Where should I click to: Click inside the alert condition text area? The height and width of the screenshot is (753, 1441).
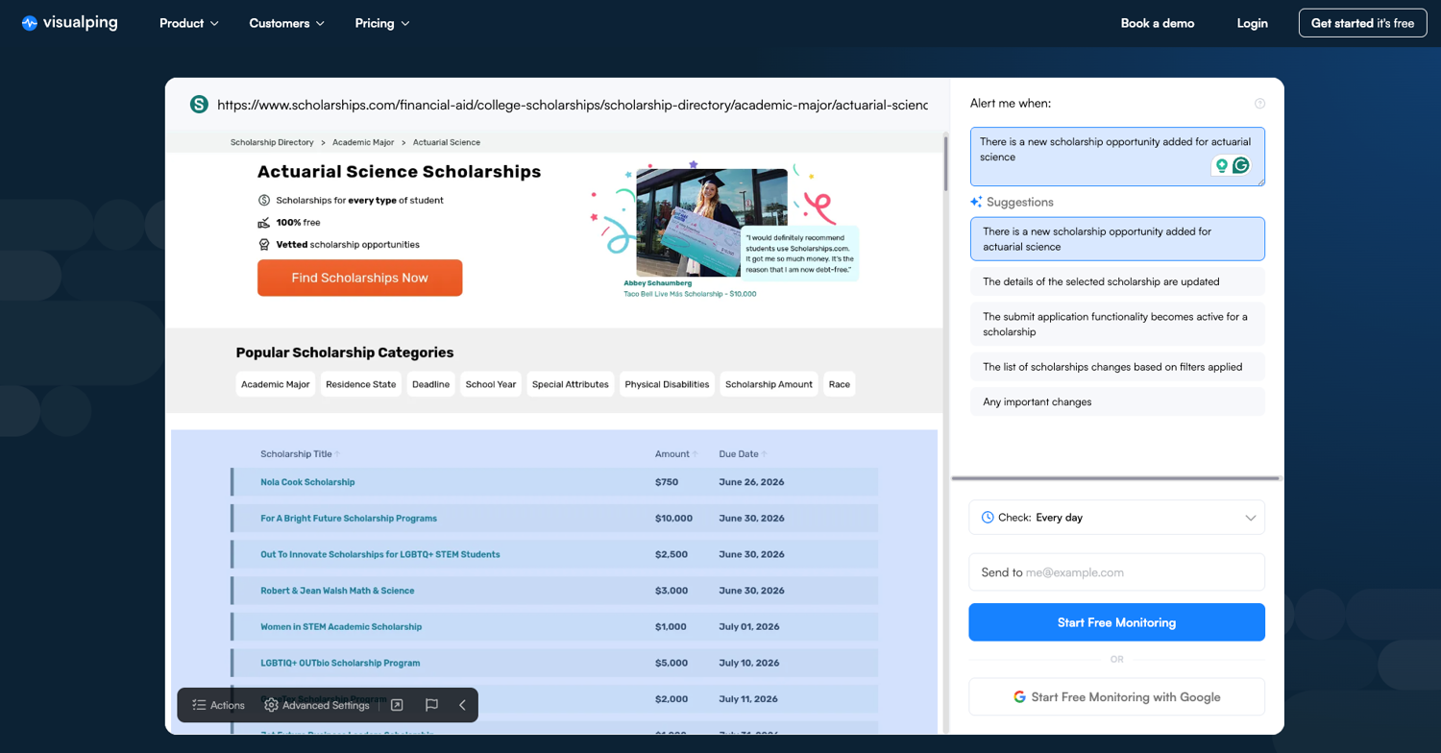[1117, 157]
